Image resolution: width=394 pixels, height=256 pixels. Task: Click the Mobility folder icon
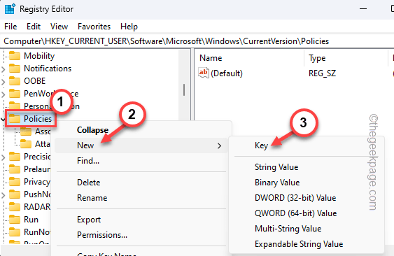tap(15, 56)
